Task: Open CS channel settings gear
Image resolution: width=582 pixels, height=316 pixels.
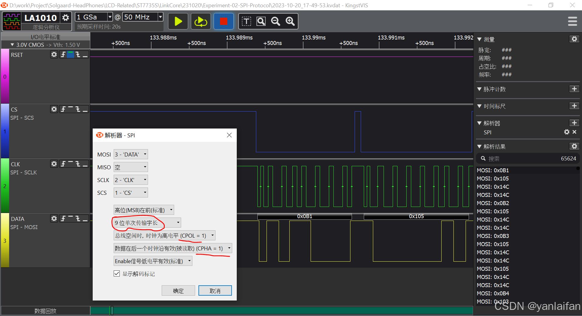Action: 54,109
